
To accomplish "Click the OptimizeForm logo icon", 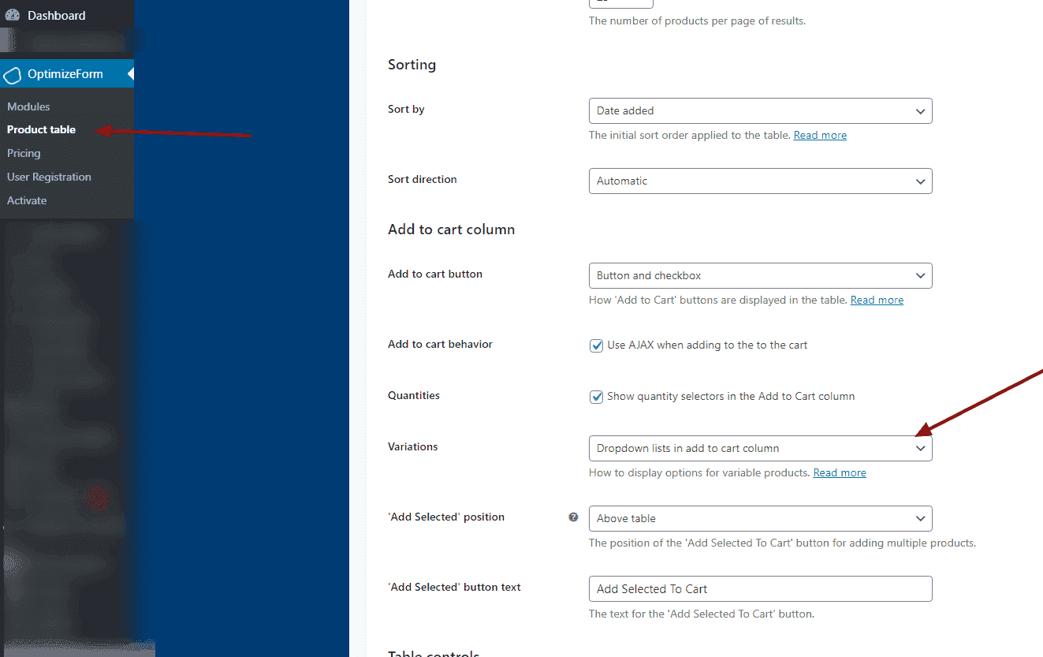I will (13, 75).
